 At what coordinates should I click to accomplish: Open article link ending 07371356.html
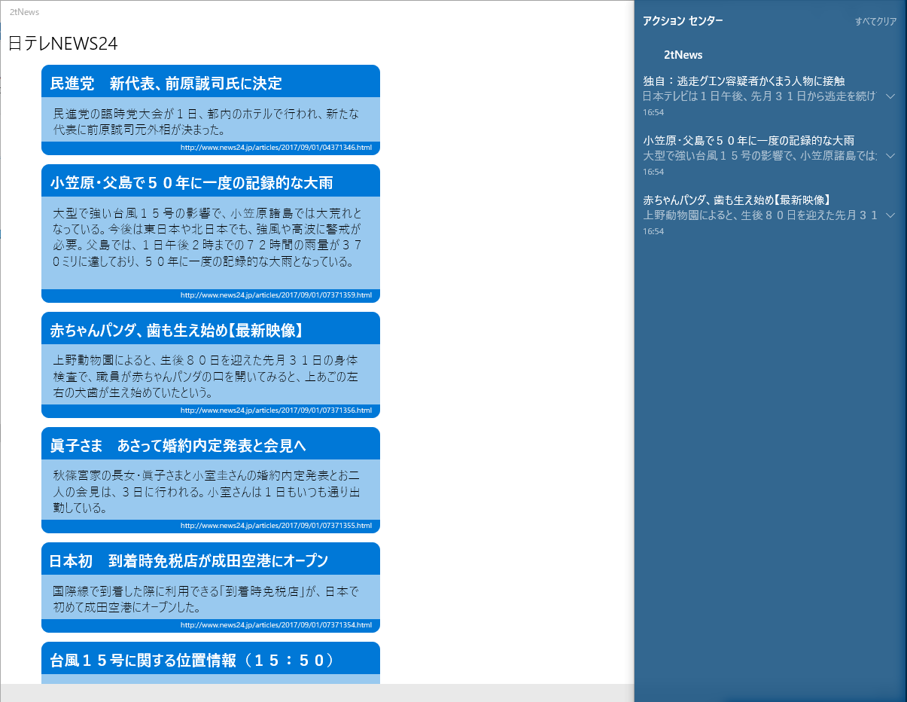pos(276,411)
